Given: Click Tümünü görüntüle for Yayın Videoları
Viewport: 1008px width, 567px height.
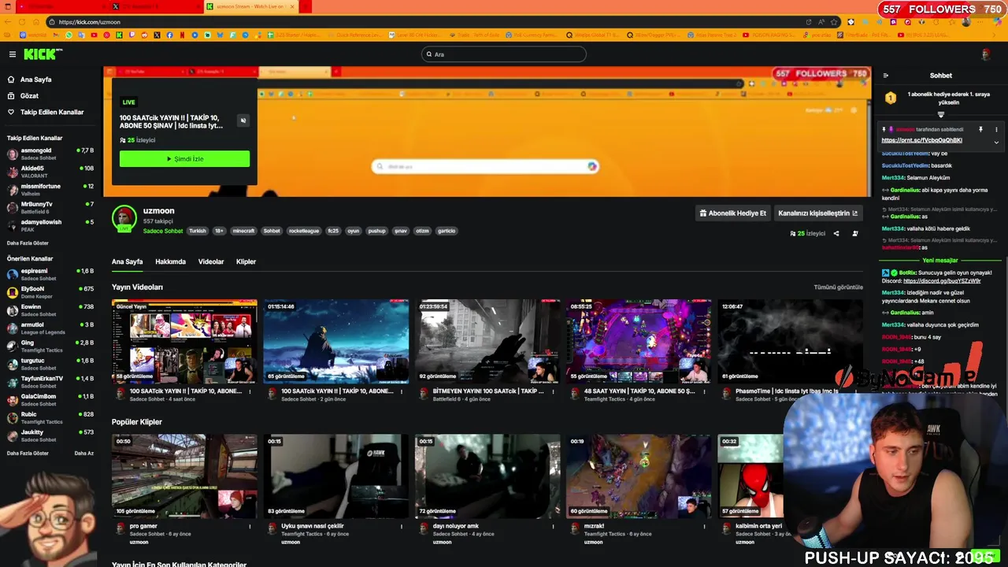Looking at the screenshot, I should point(838,287).
